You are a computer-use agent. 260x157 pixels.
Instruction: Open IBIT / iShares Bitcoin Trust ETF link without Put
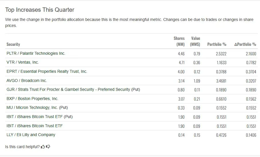34,126
